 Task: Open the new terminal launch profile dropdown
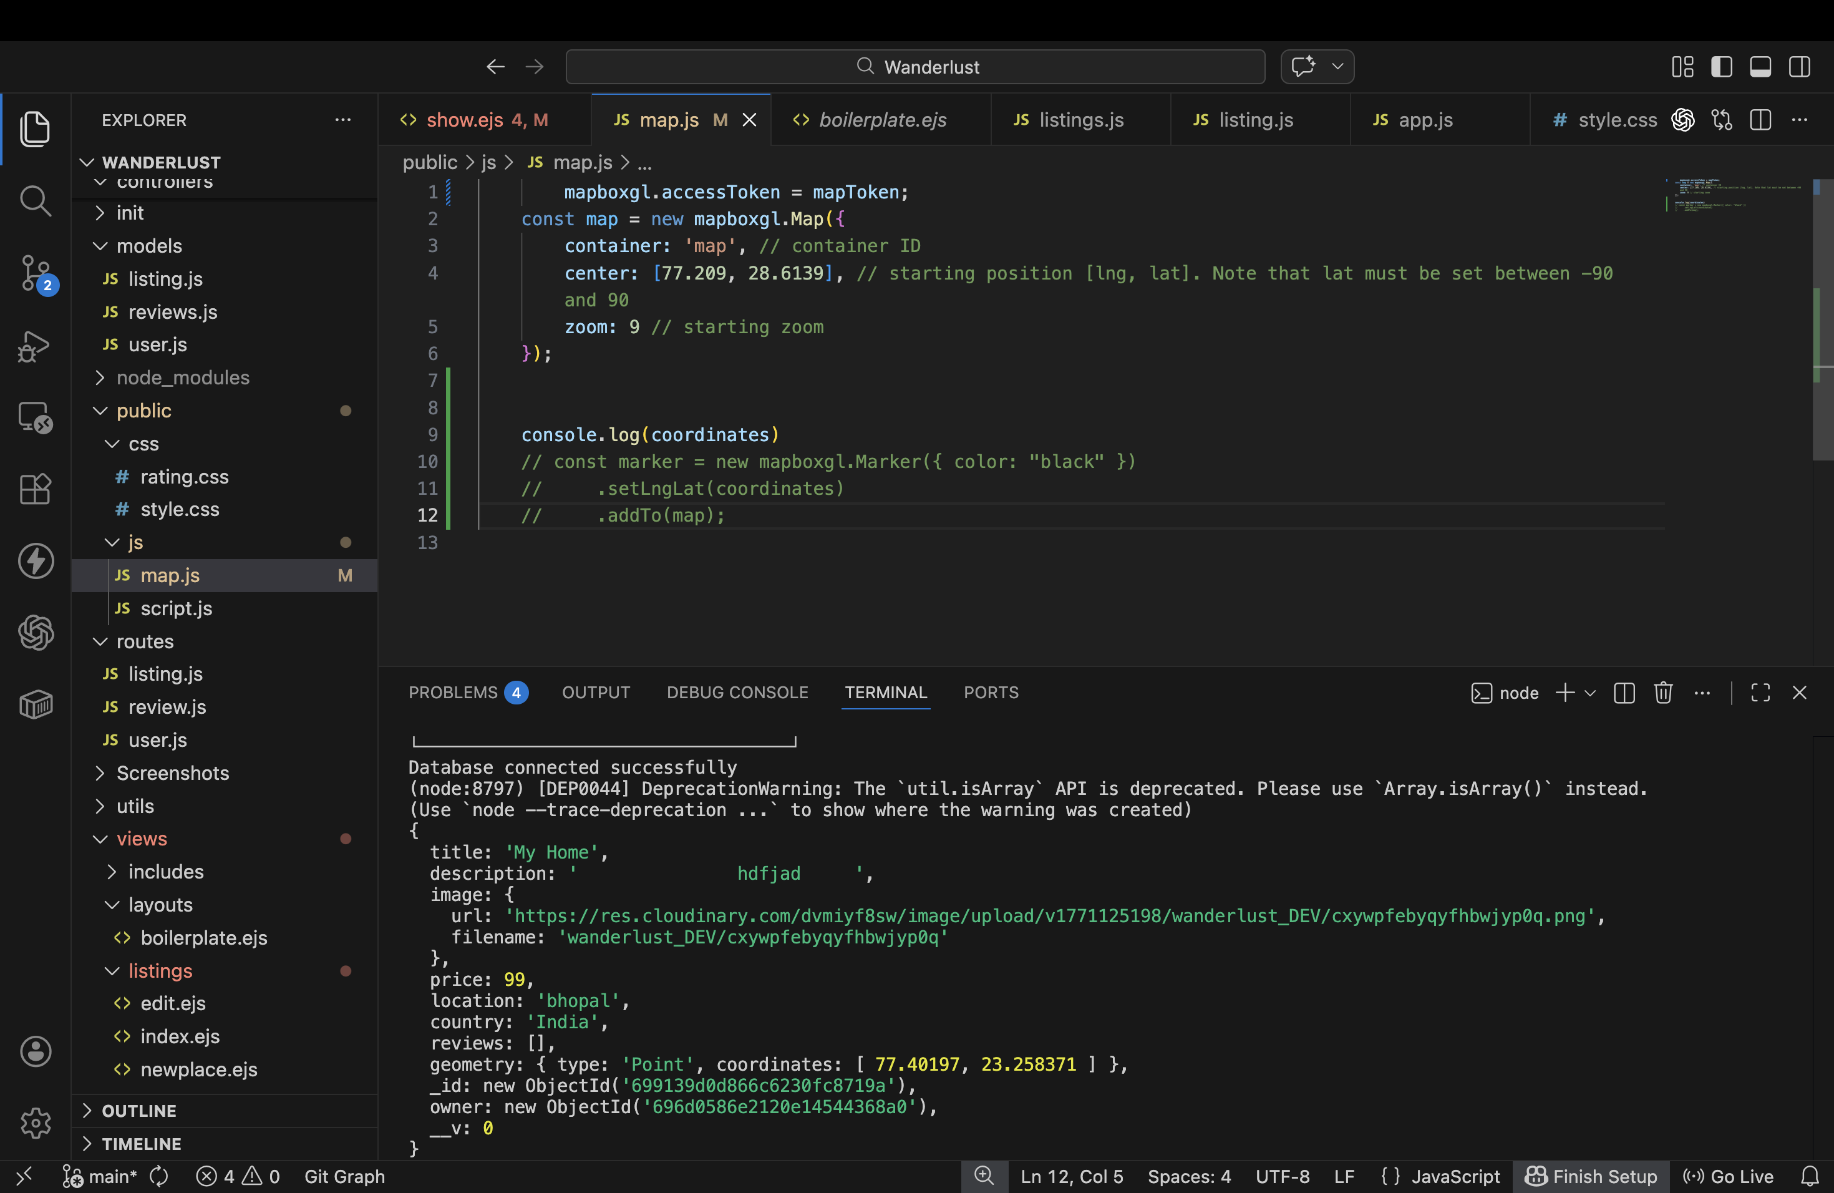click(x=1589, y=693)
